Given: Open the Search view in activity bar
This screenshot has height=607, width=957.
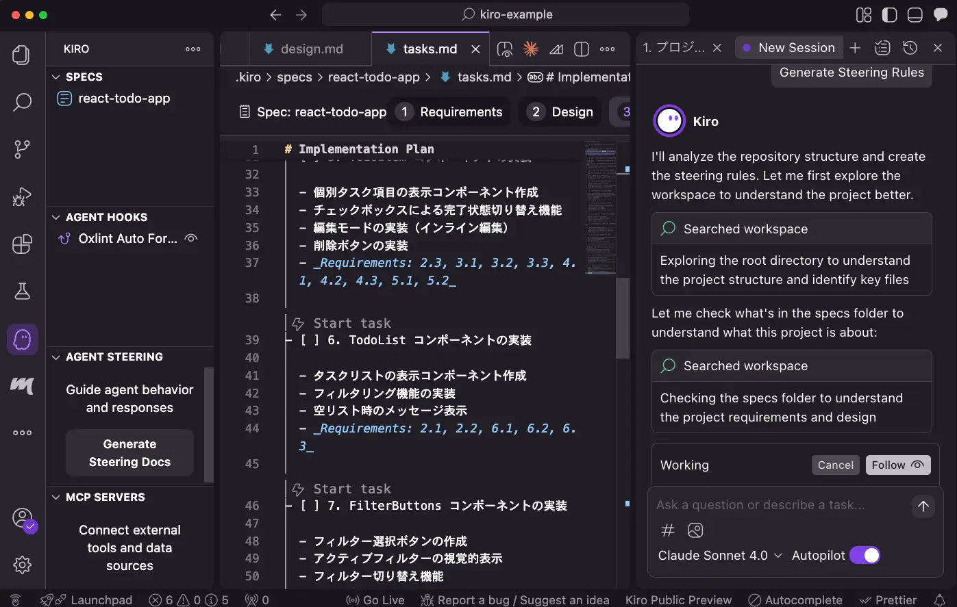Looking at the screenshot, I should 22,102.
